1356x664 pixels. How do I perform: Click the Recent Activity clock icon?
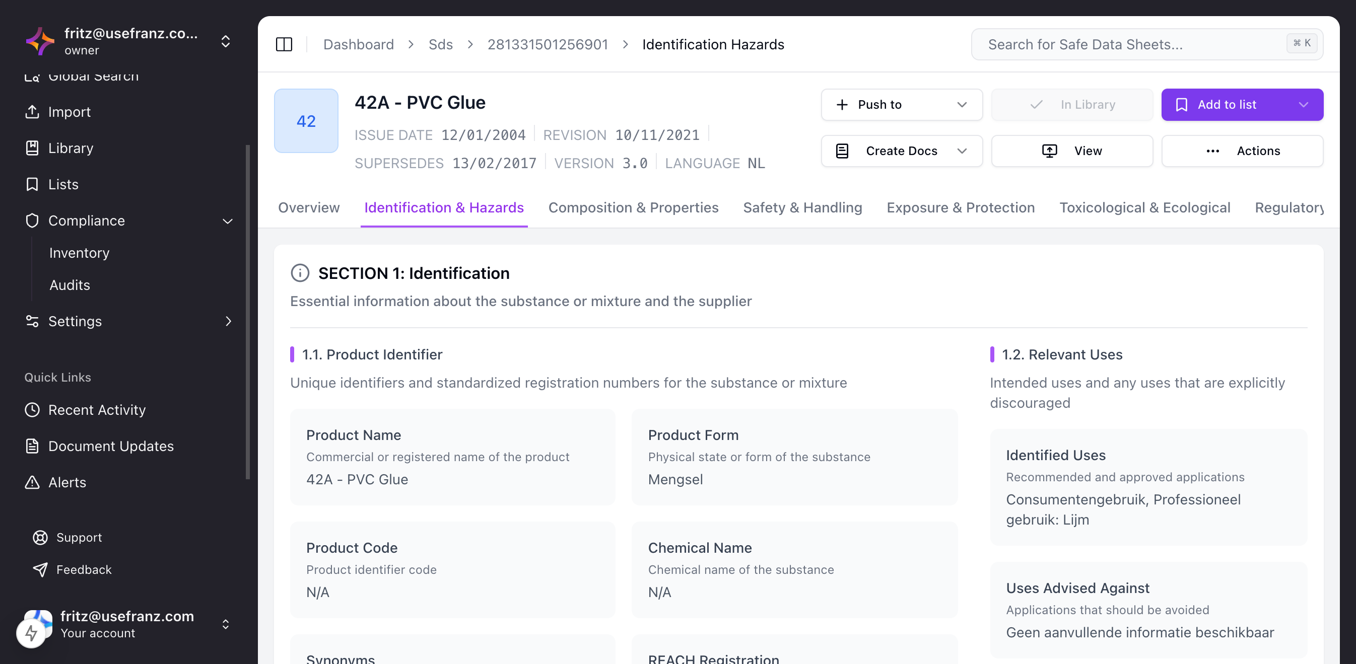coord(32,409)
